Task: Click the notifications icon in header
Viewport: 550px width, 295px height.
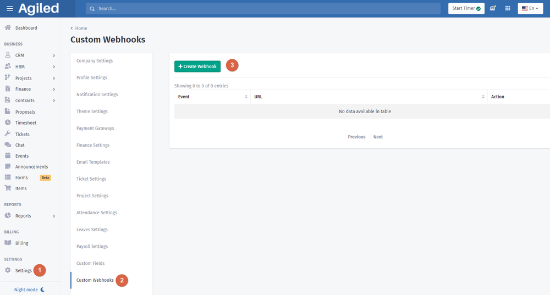Action: point(493,8)
